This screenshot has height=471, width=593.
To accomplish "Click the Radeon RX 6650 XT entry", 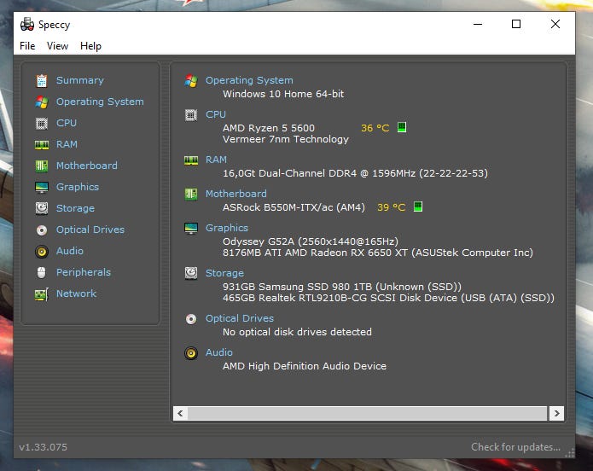I will [378, 253].
